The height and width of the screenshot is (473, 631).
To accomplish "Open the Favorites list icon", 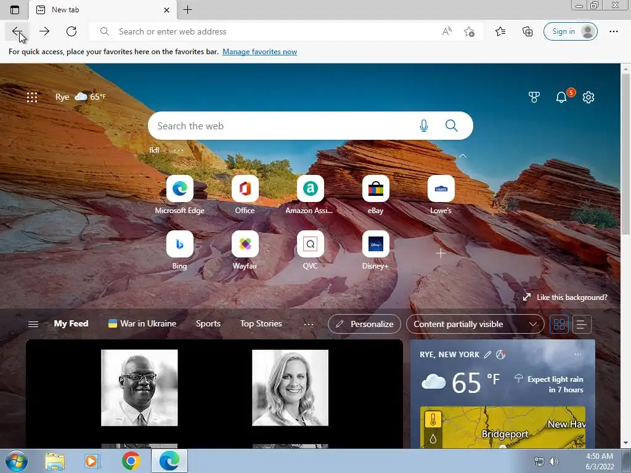I will pos(500,31).
